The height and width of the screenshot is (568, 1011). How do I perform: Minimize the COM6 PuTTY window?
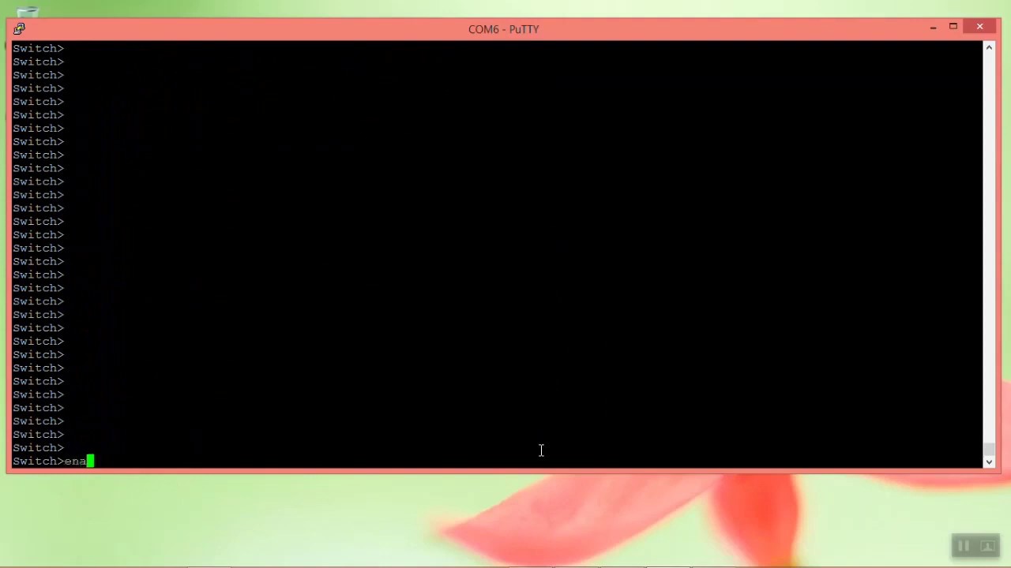point(933,28)
